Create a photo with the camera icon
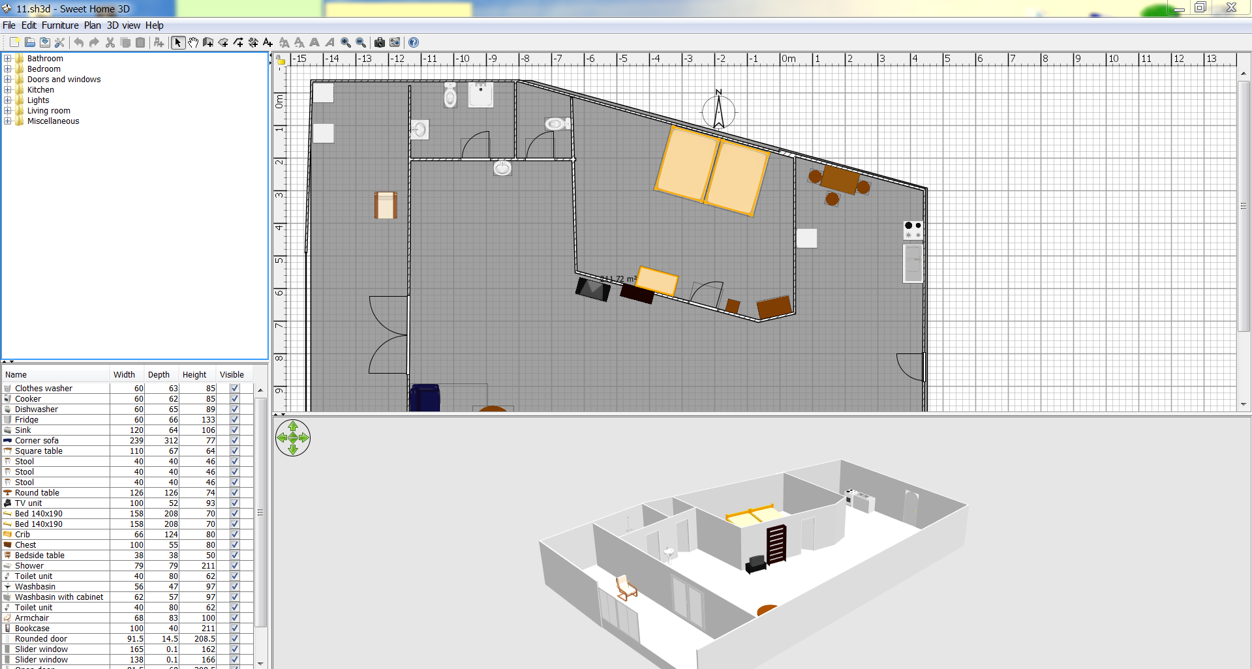 click(379, 42)
